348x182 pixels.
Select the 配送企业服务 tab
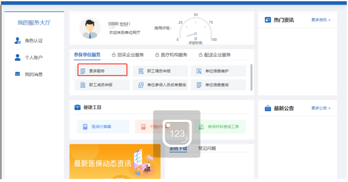click(217, 55)
